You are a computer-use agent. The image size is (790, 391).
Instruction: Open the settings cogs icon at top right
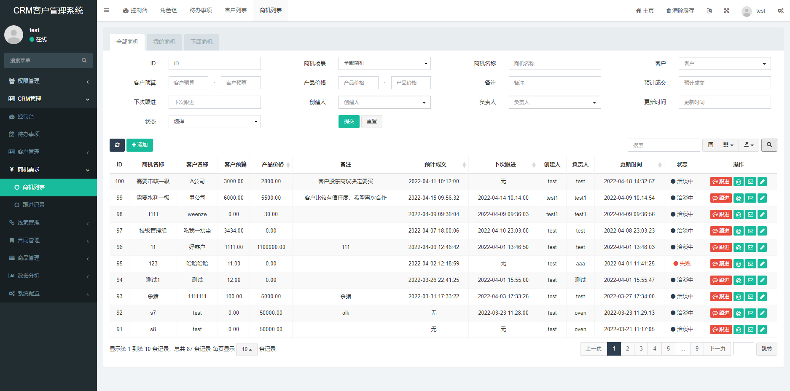[x=781, y=11]
